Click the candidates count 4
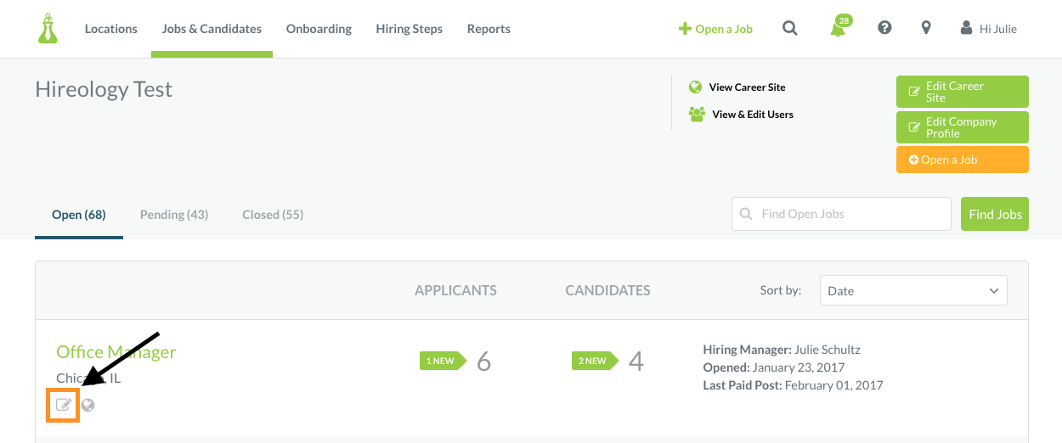This screenshot has width=1062, height=443. tap(636, 362)
